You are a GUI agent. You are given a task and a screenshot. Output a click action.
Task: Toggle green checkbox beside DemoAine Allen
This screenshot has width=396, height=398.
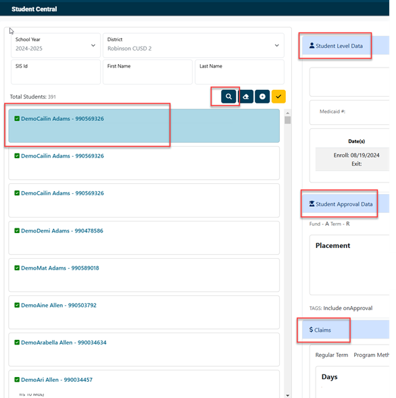click(x=17, y=305)
